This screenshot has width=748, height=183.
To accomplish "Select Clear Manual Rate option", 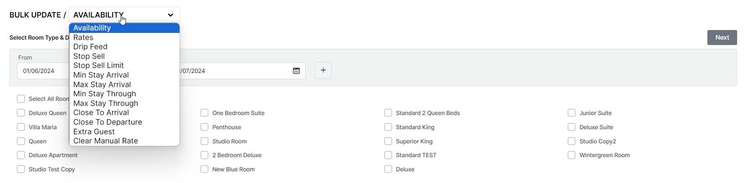I will click(x=105, y=141).
